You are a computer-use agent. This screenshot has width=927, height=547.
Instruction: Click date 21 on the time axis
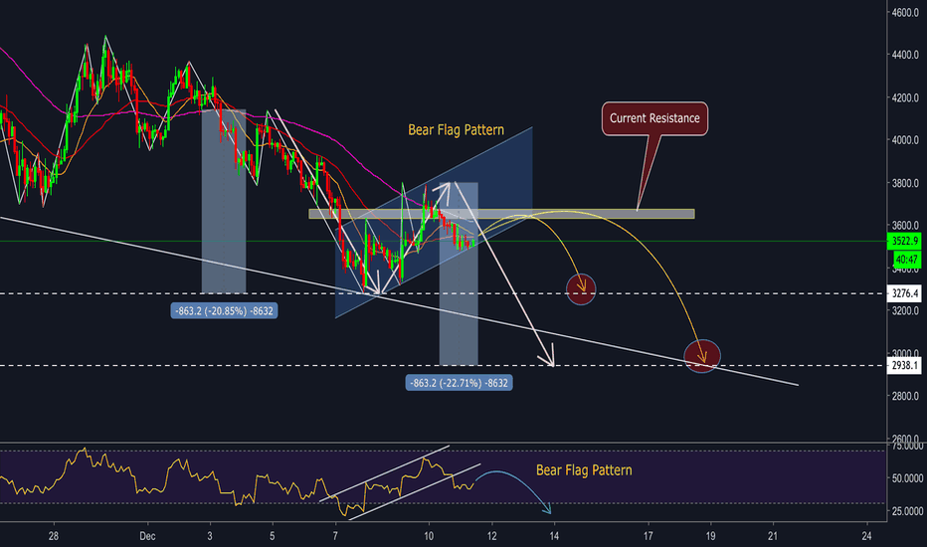tap(773, 536)
